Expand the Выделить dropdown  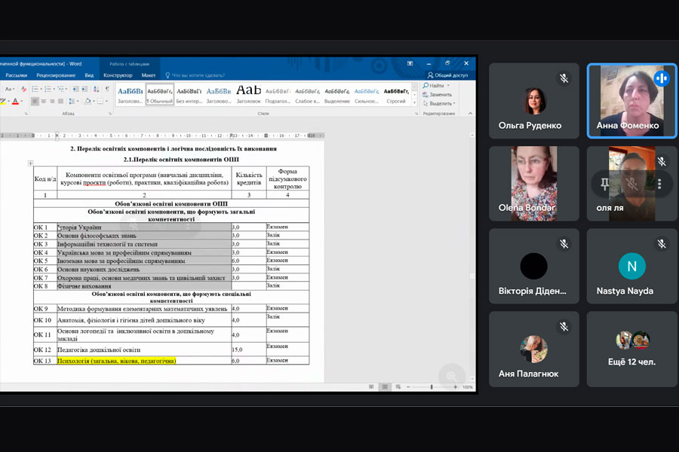tap(455, 103)
